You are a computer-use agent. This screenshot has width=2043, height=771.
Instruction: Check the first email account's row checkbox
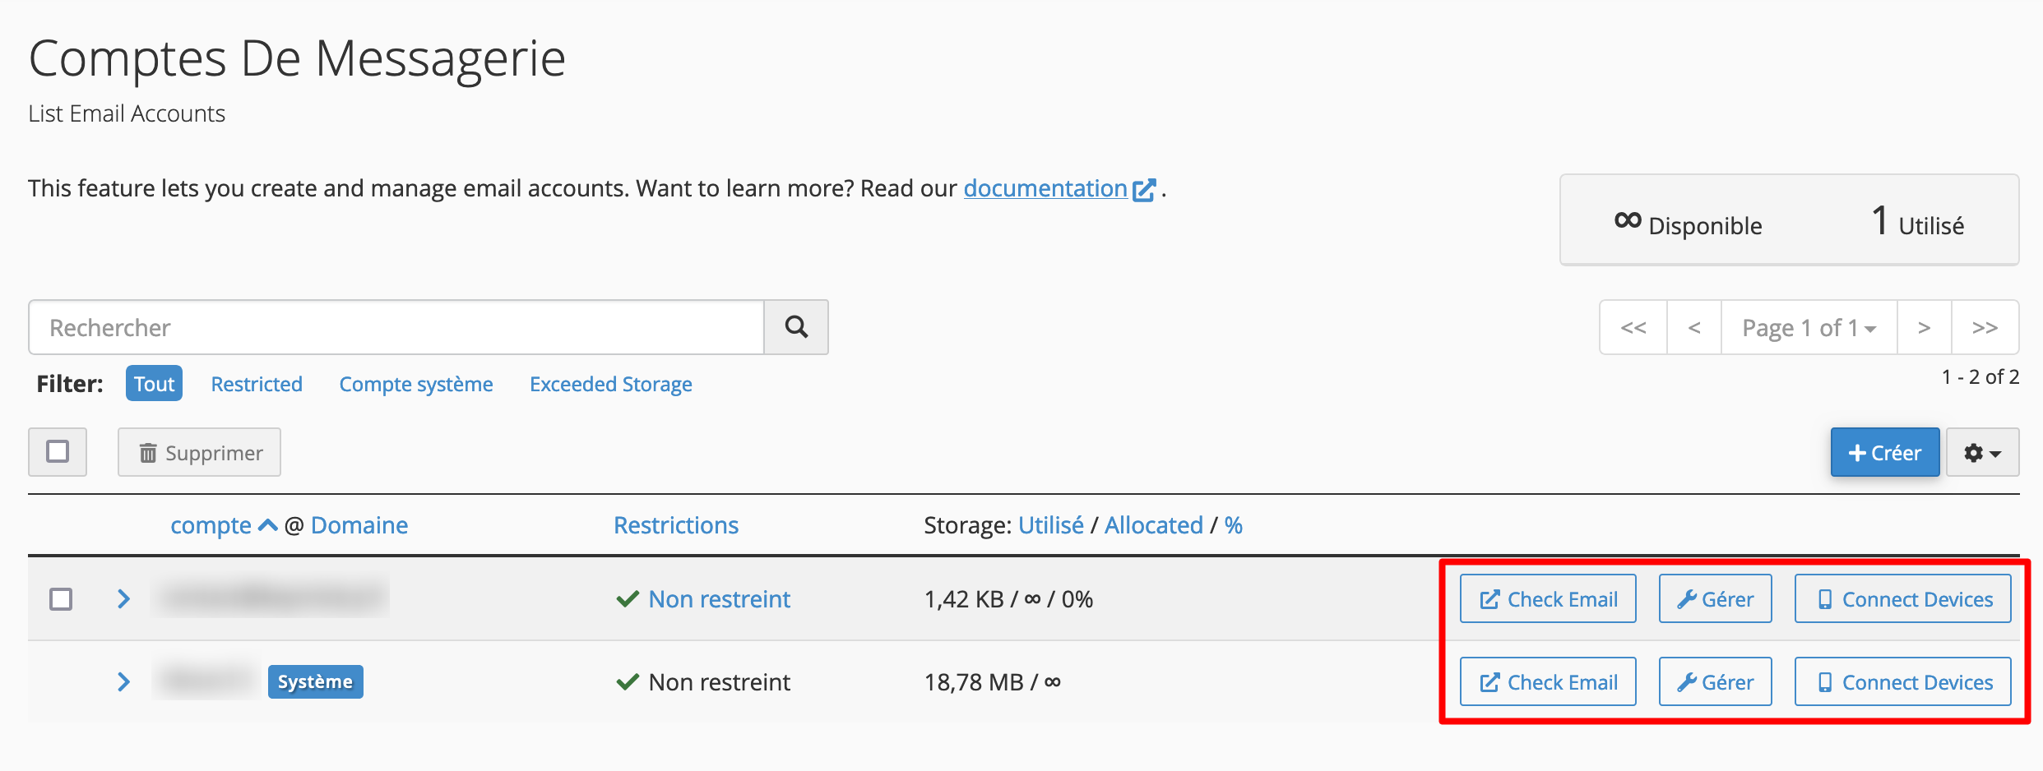[61, 598]
